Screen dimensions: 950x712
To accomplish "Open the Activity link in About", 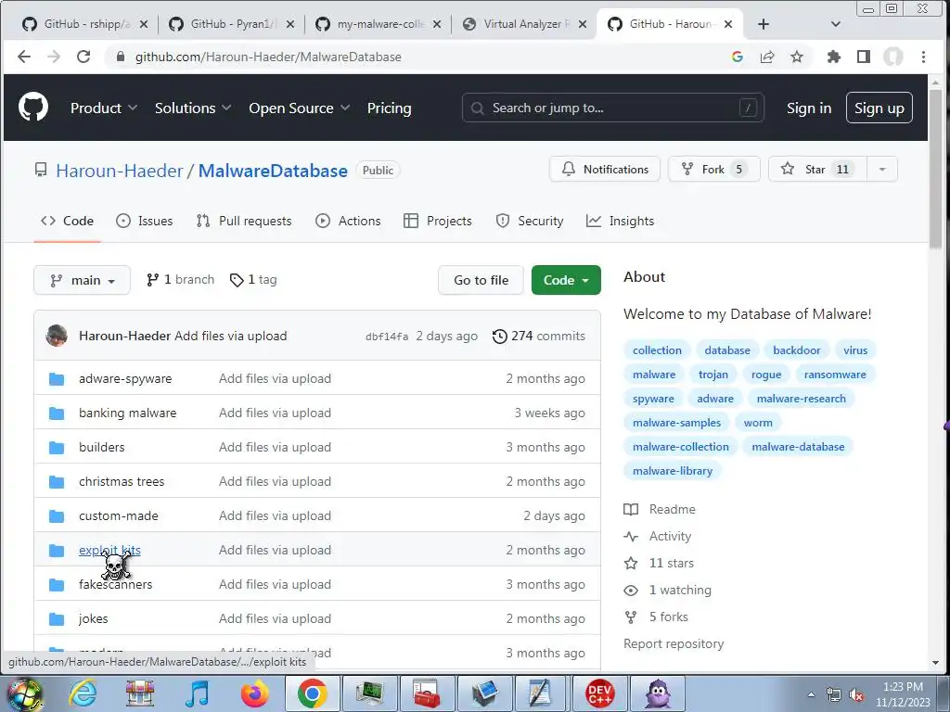I will (658, 536).
